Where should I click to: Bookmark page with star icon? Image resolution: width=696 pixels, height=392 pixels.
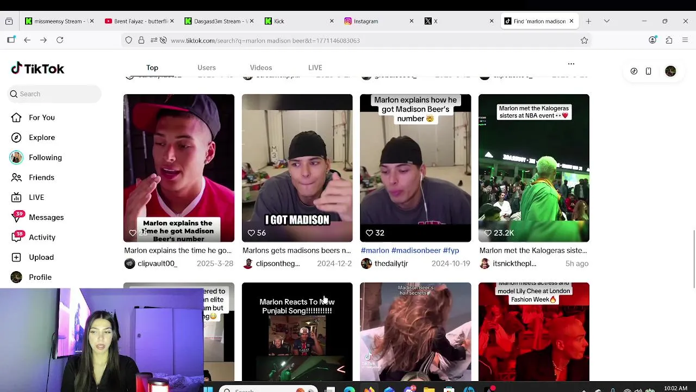pos(585,40)
